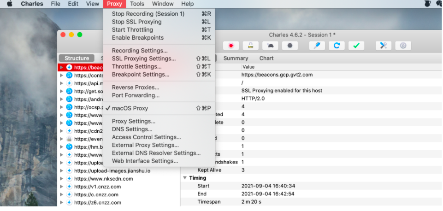The height and width of the screenshot is (211, 443).
Task: Click lock icon of https://even row
Action: click(x=69, y=139)
